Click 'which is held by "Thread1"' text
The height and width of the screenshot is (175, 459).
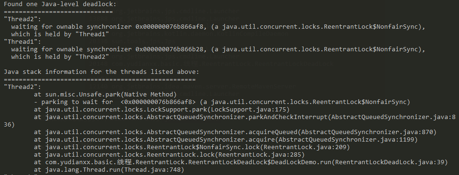click(60, 34)
